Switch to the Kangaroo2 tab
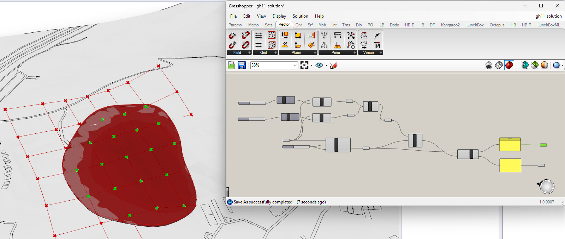The image size is (565, 239). click(x=450, y=25)
